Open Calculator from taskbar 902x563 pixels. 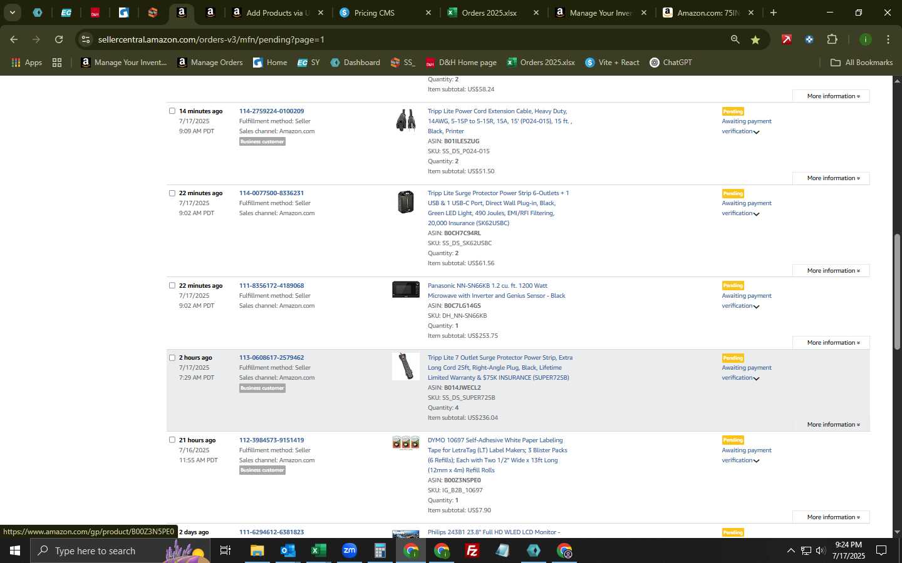click(x=380, y=550)
